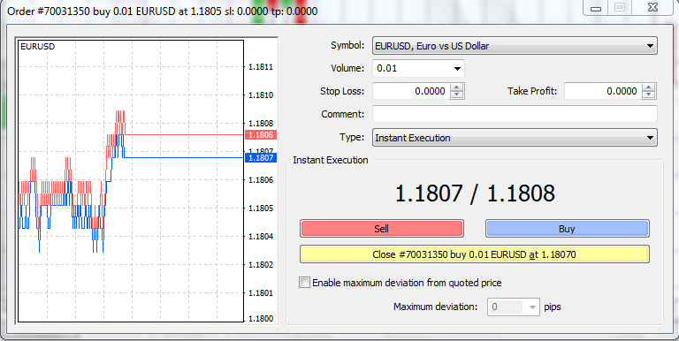
Task: Close the order window
Action: point(653,7)
